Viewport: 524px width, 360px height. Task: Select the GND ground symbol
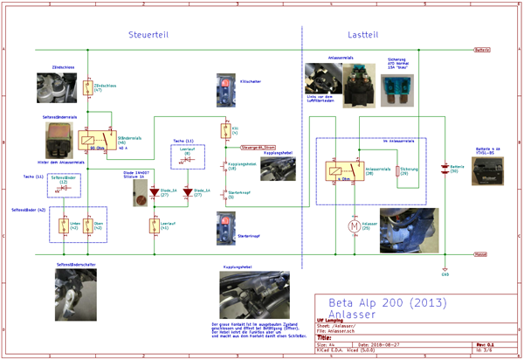(445, 271)
